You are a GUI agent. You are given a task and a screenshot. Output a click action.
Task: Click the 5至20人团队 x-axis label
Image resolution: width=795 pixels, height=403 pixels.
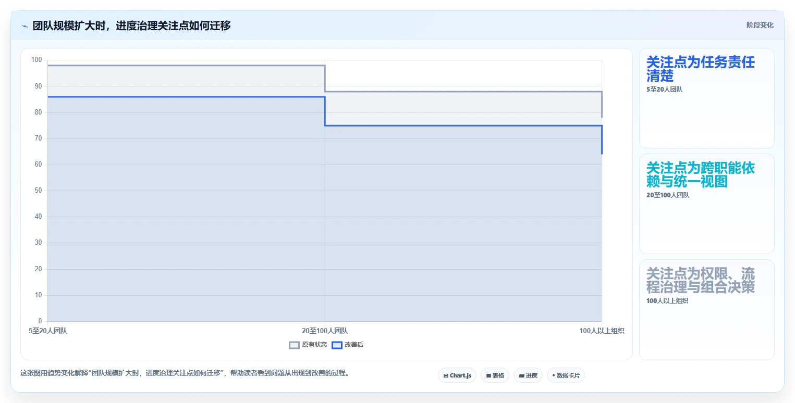pyautogui.click(x=47, y=331)
